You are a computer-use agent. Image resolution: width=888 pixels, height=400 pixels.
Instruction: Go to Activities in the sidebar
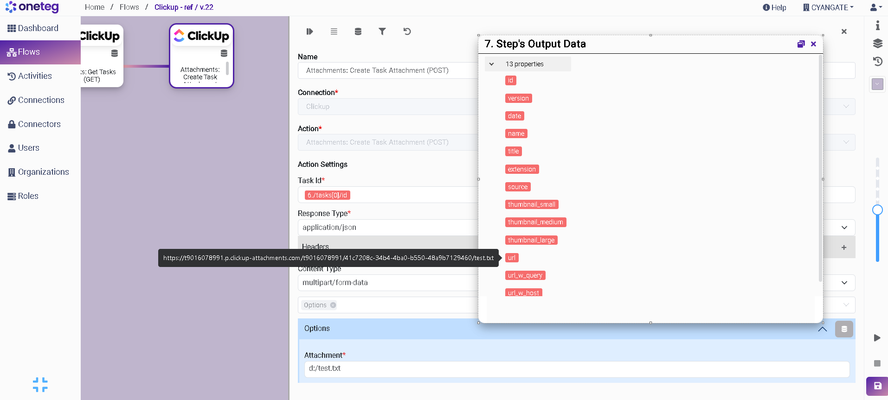(x=35, y=76)
